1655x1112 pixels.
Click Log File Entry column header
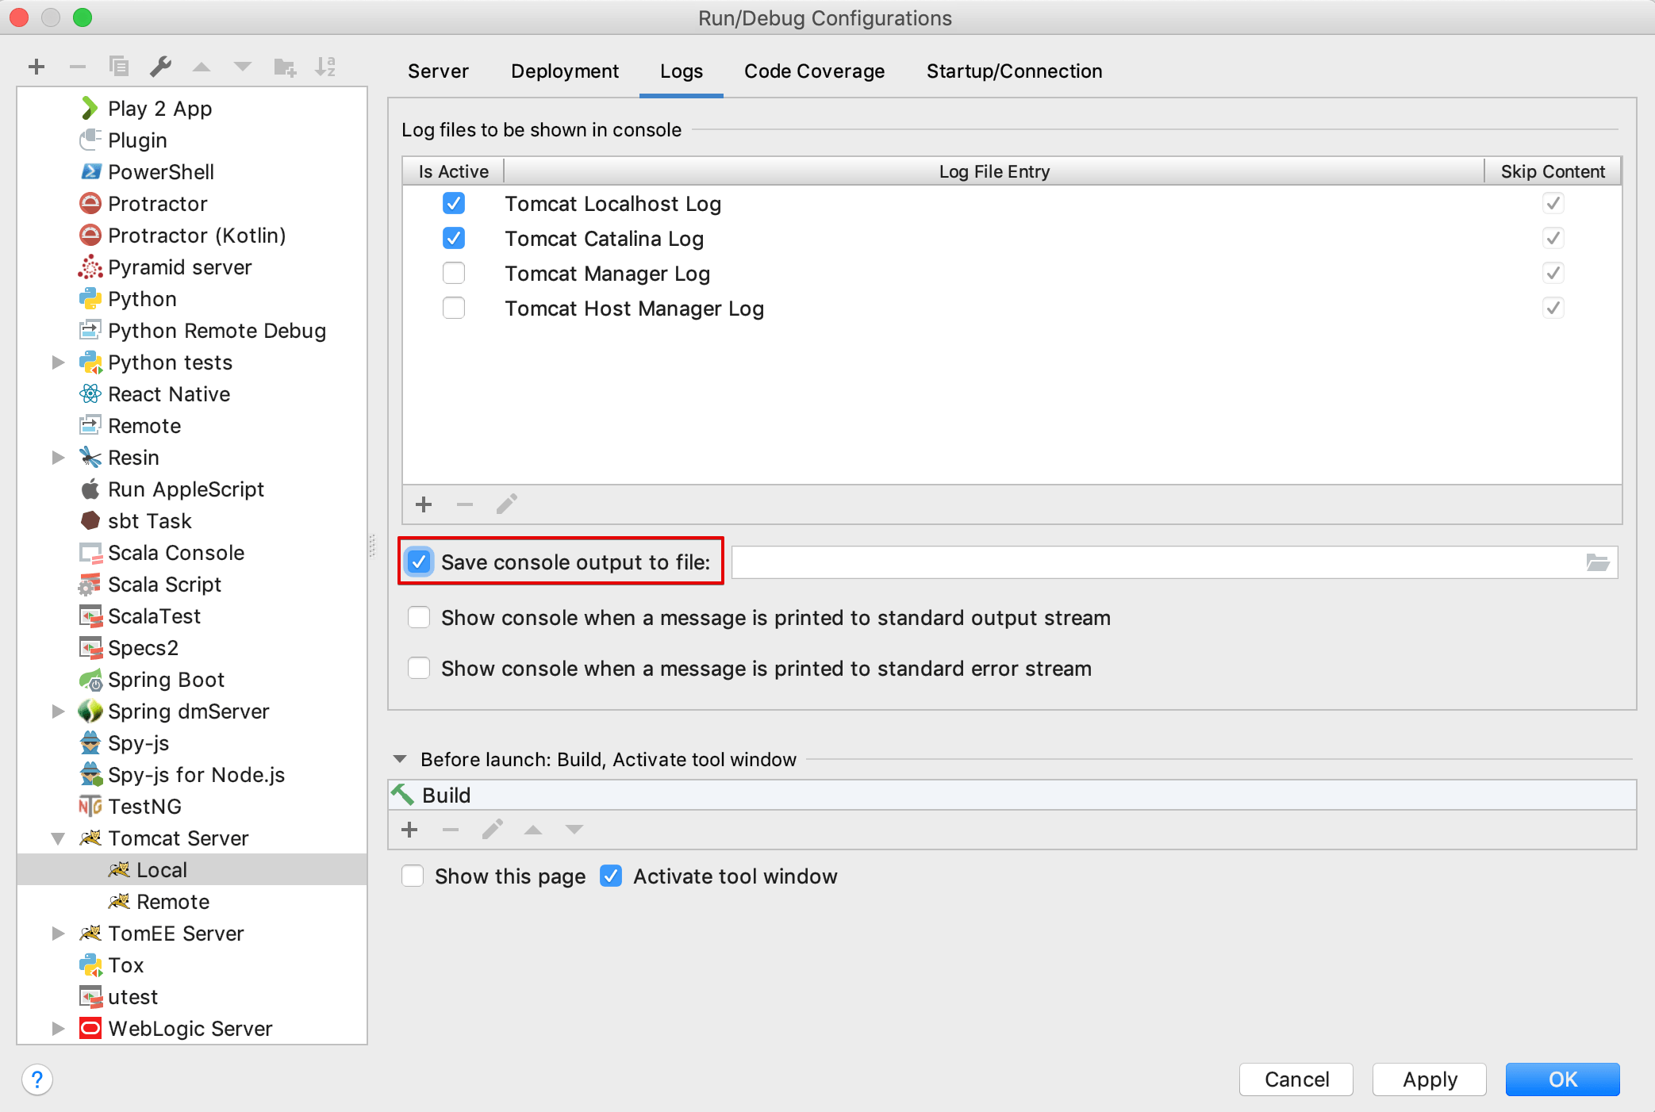point(994,171)
